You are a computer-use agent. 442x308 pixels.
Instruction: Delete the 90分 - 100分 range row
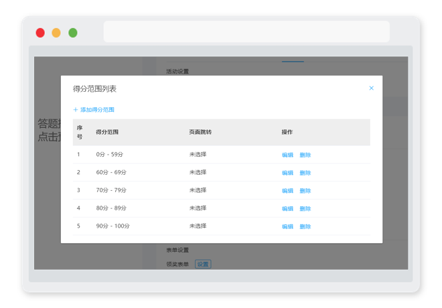tap(305, 226)
